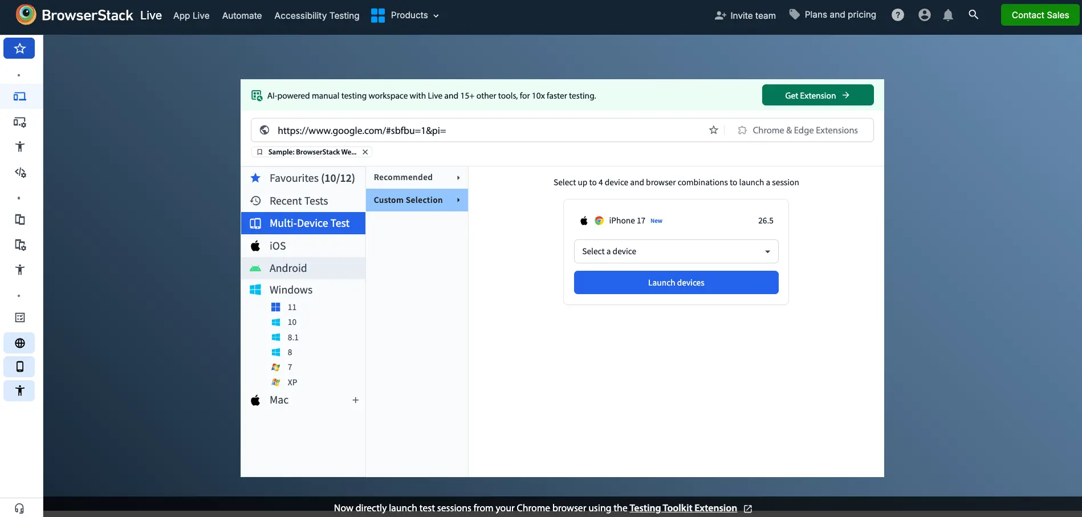Select the highlighted blue Live screen icon in sidebar
Image resolution: width=1082 pixels, height=517 pixels.
pyautogui.click(x=20, y=96)
